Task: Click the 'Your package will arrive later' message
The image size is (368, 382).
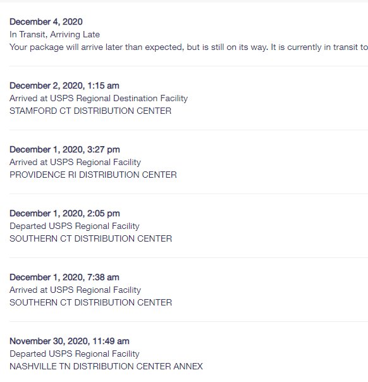Action: tap(189, 47)
